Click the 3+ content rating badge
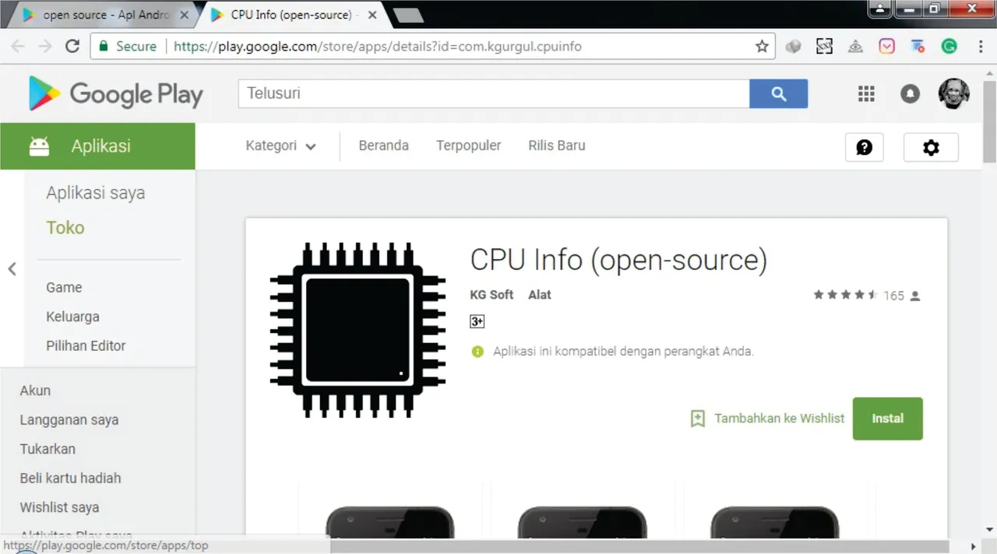997x554 pixels. click(x=477, y=321)
